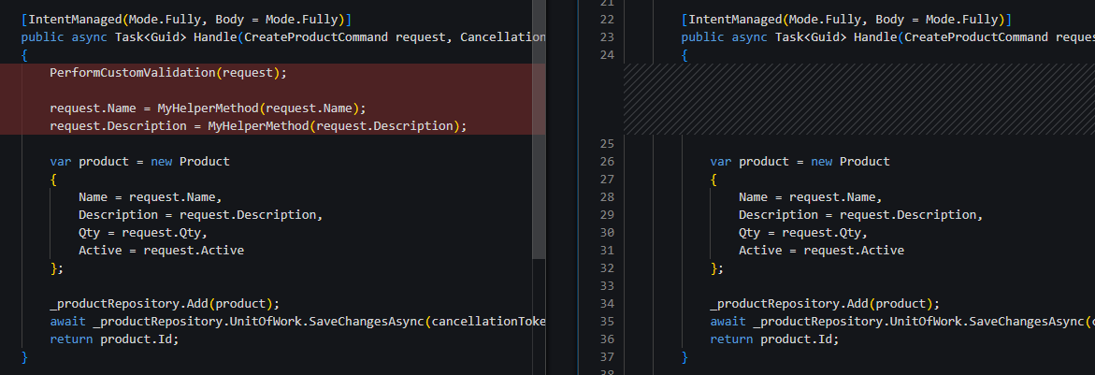Click Task<Guid> Handle on line 23
Screen dimensions: 1095x375
point(837,37)
